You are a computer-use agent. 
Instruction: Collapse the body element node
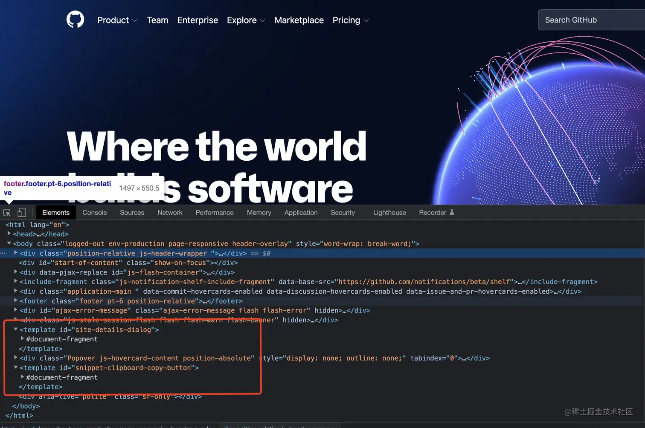9,243
